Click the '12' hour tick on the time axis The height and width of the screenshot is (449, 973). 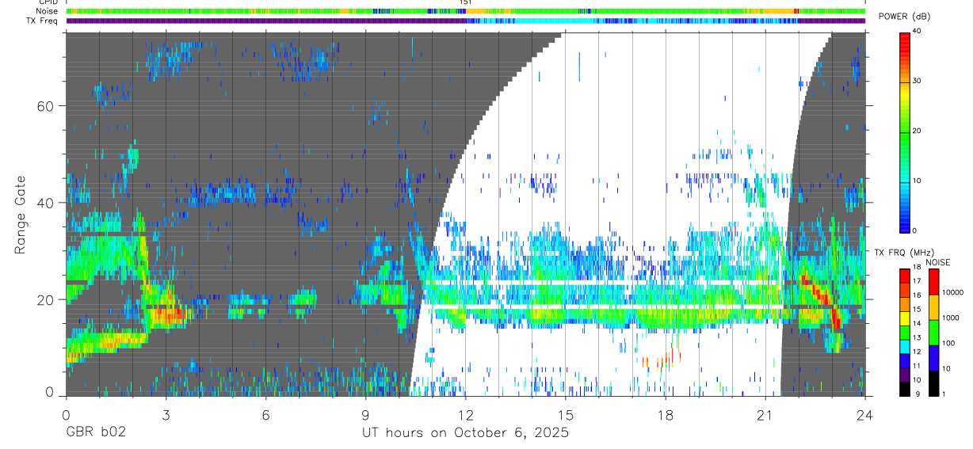click(465, 414)
